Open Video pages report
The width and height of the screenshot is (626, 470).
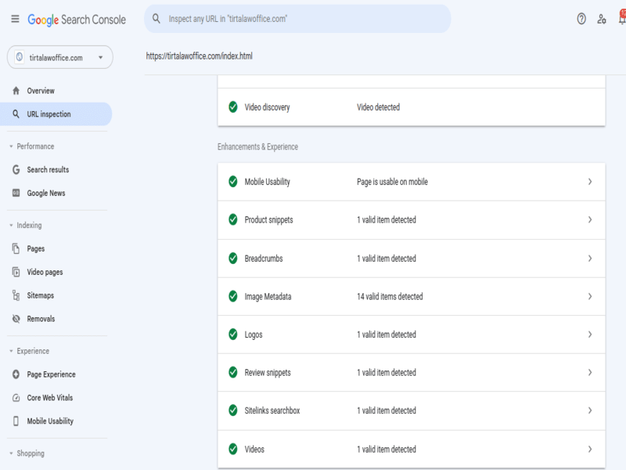[45, 272]
